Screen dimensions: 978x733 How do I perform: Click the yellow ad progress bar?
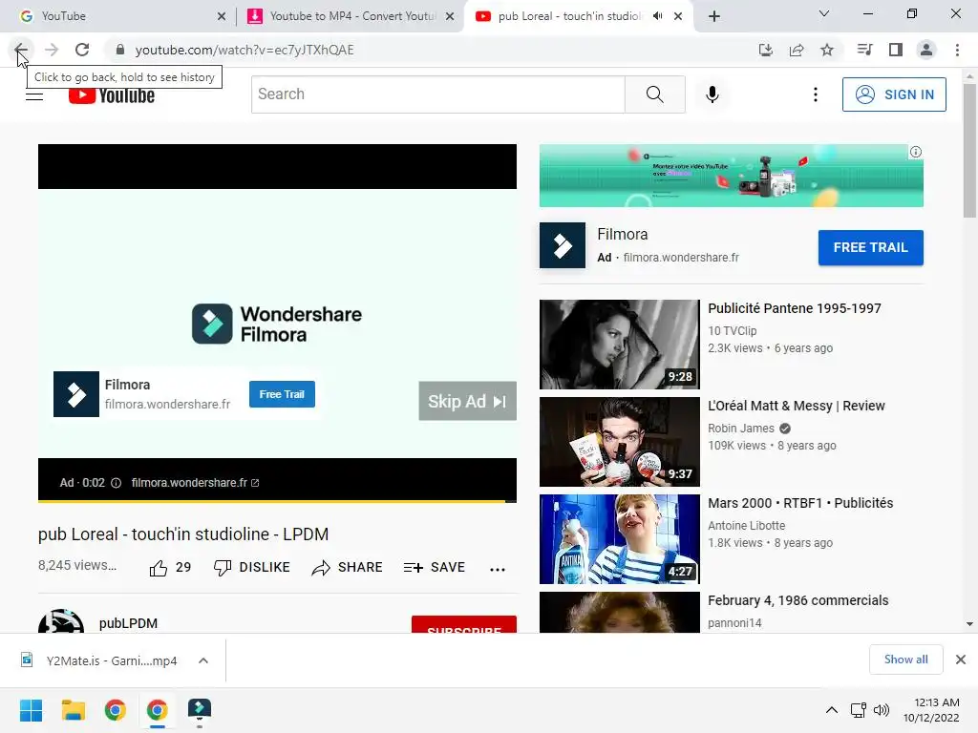tap(271, 500)
